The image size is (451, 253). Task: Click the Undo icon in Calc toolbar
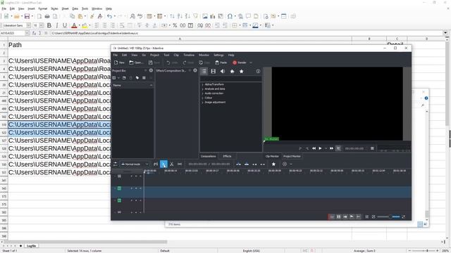point(109,16)
